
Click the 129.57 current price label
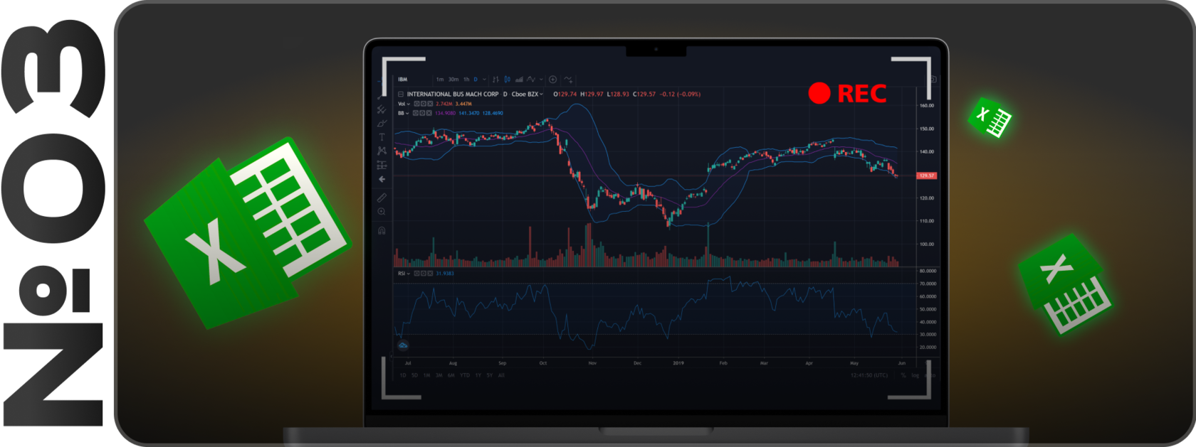[927, 176]
